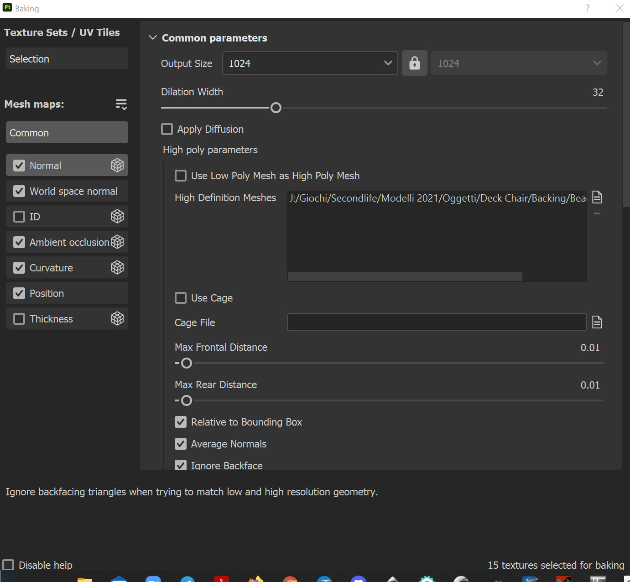Click the Max Frontal Distance value 0.01
The width and height of the screenshot is (630, 582).
pyautogui.click(x=590, y=348)
